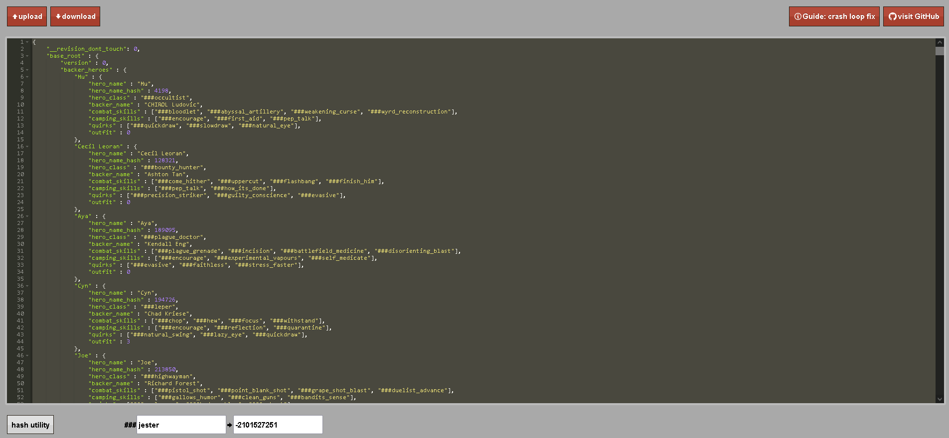Screen dimensions: 949x438
Task: Click the upload button
Action: (x=27, y=16)
